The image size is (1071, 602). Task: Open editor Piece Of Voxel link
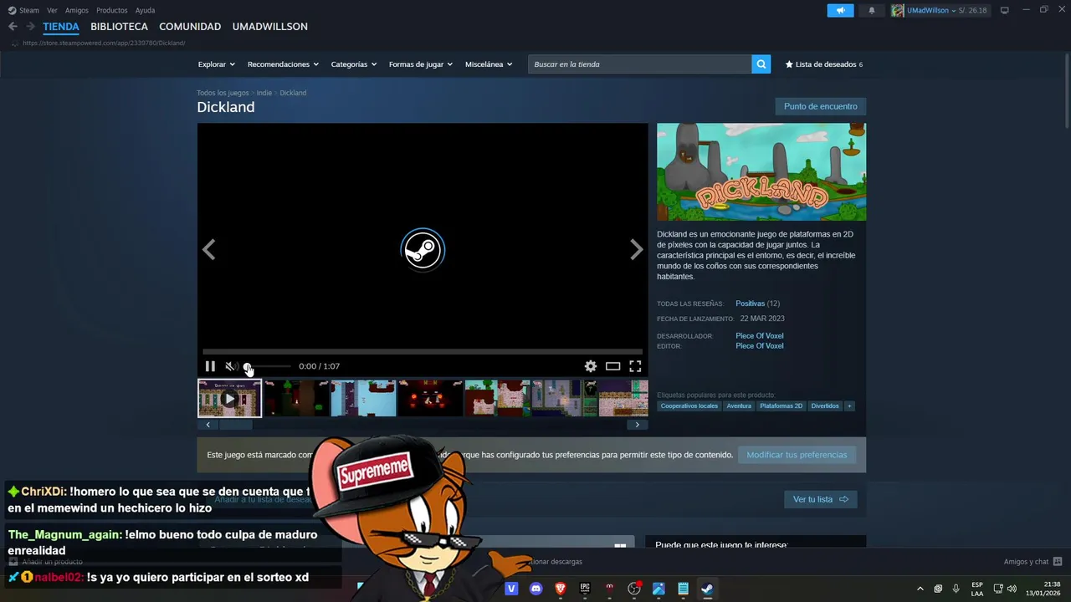tap(760, 346)
